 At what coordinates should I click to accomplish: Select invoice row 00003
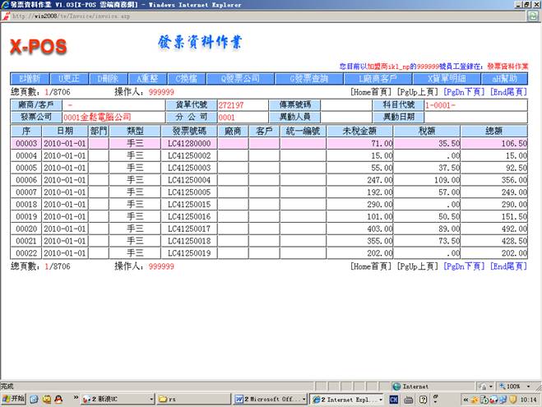tap(27, 143)
